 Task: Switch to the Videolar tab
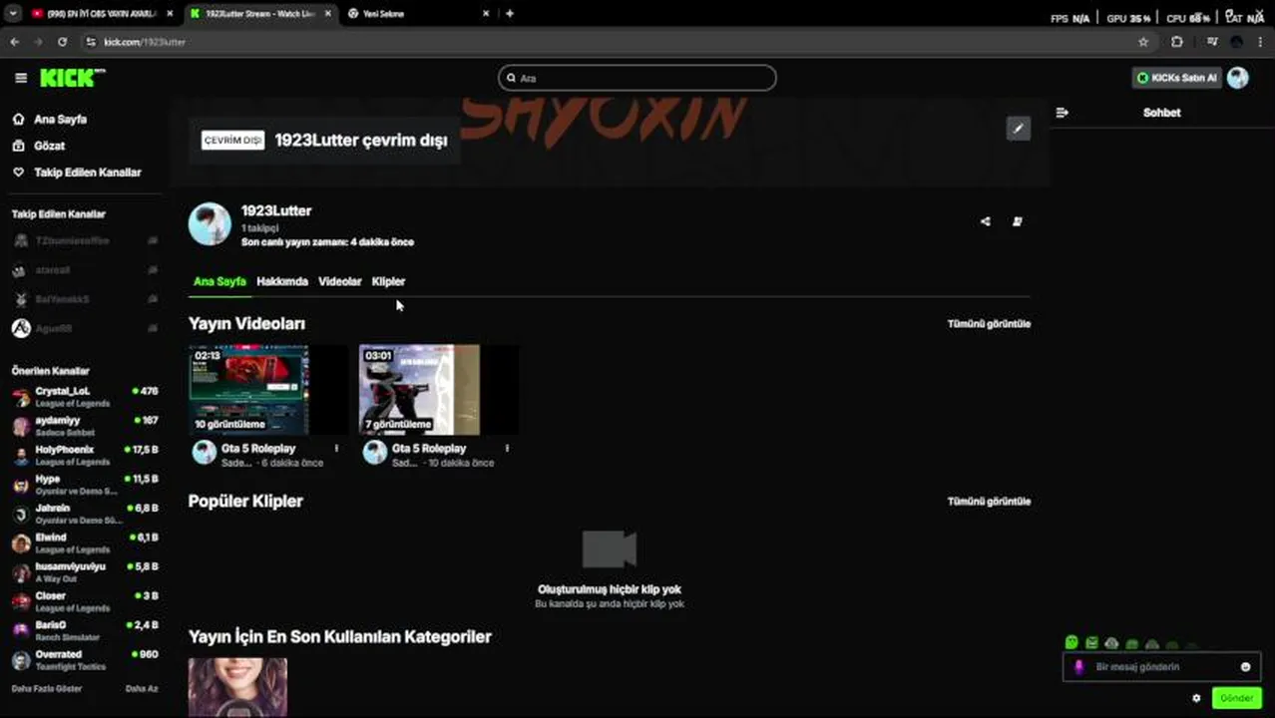tap(339, 281)
